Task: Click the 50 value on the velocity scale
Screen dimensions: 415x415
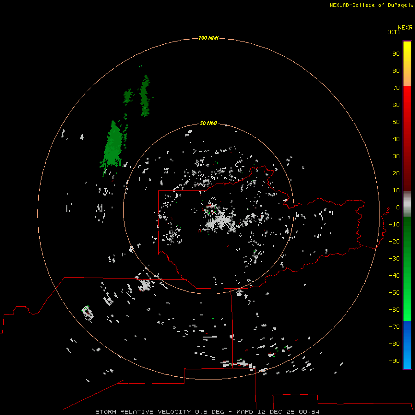Action: [396, 122]
